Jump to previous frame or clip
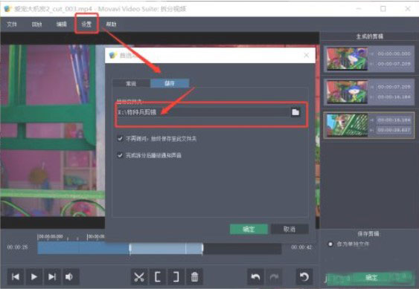Viewport: 419px width, 289px height. (16, 276)
